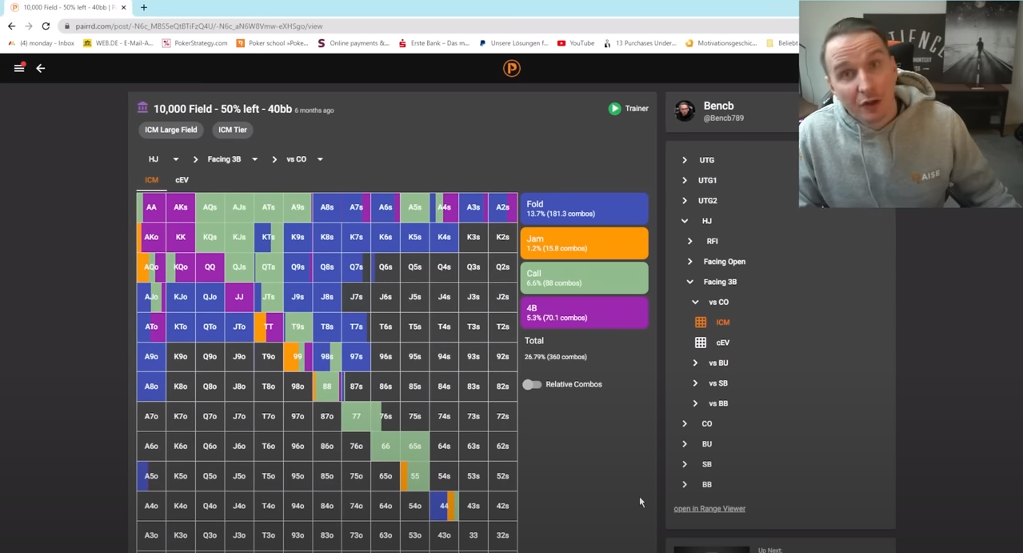Switch to the cEV tab
The image size is (1023, 553).
click(182, 180)
